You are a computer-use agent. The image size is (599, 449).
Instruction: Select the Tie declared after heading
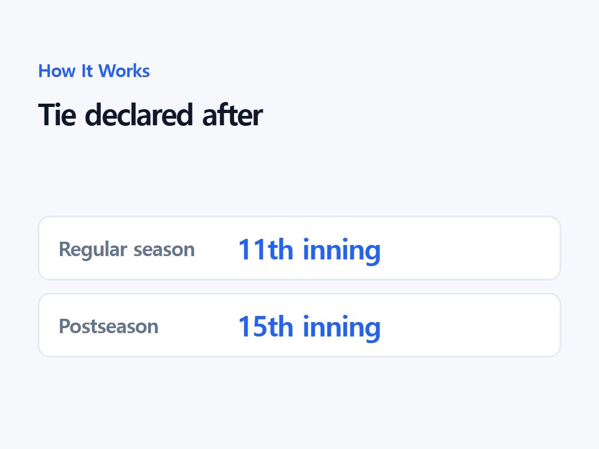(150, 115)
